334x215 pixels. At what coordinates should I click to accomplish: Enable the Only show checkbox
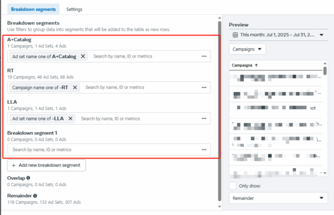click(233, 186)
